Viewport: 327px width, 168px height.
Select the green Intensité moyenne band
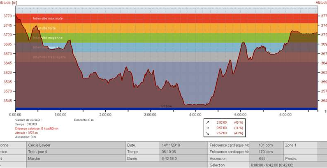point(165,38)
